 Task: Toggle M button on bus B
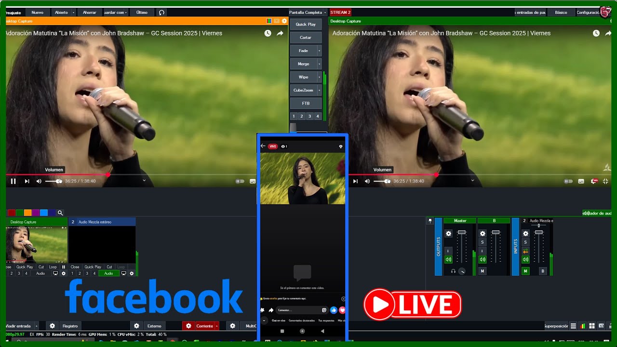pos(483,271)
